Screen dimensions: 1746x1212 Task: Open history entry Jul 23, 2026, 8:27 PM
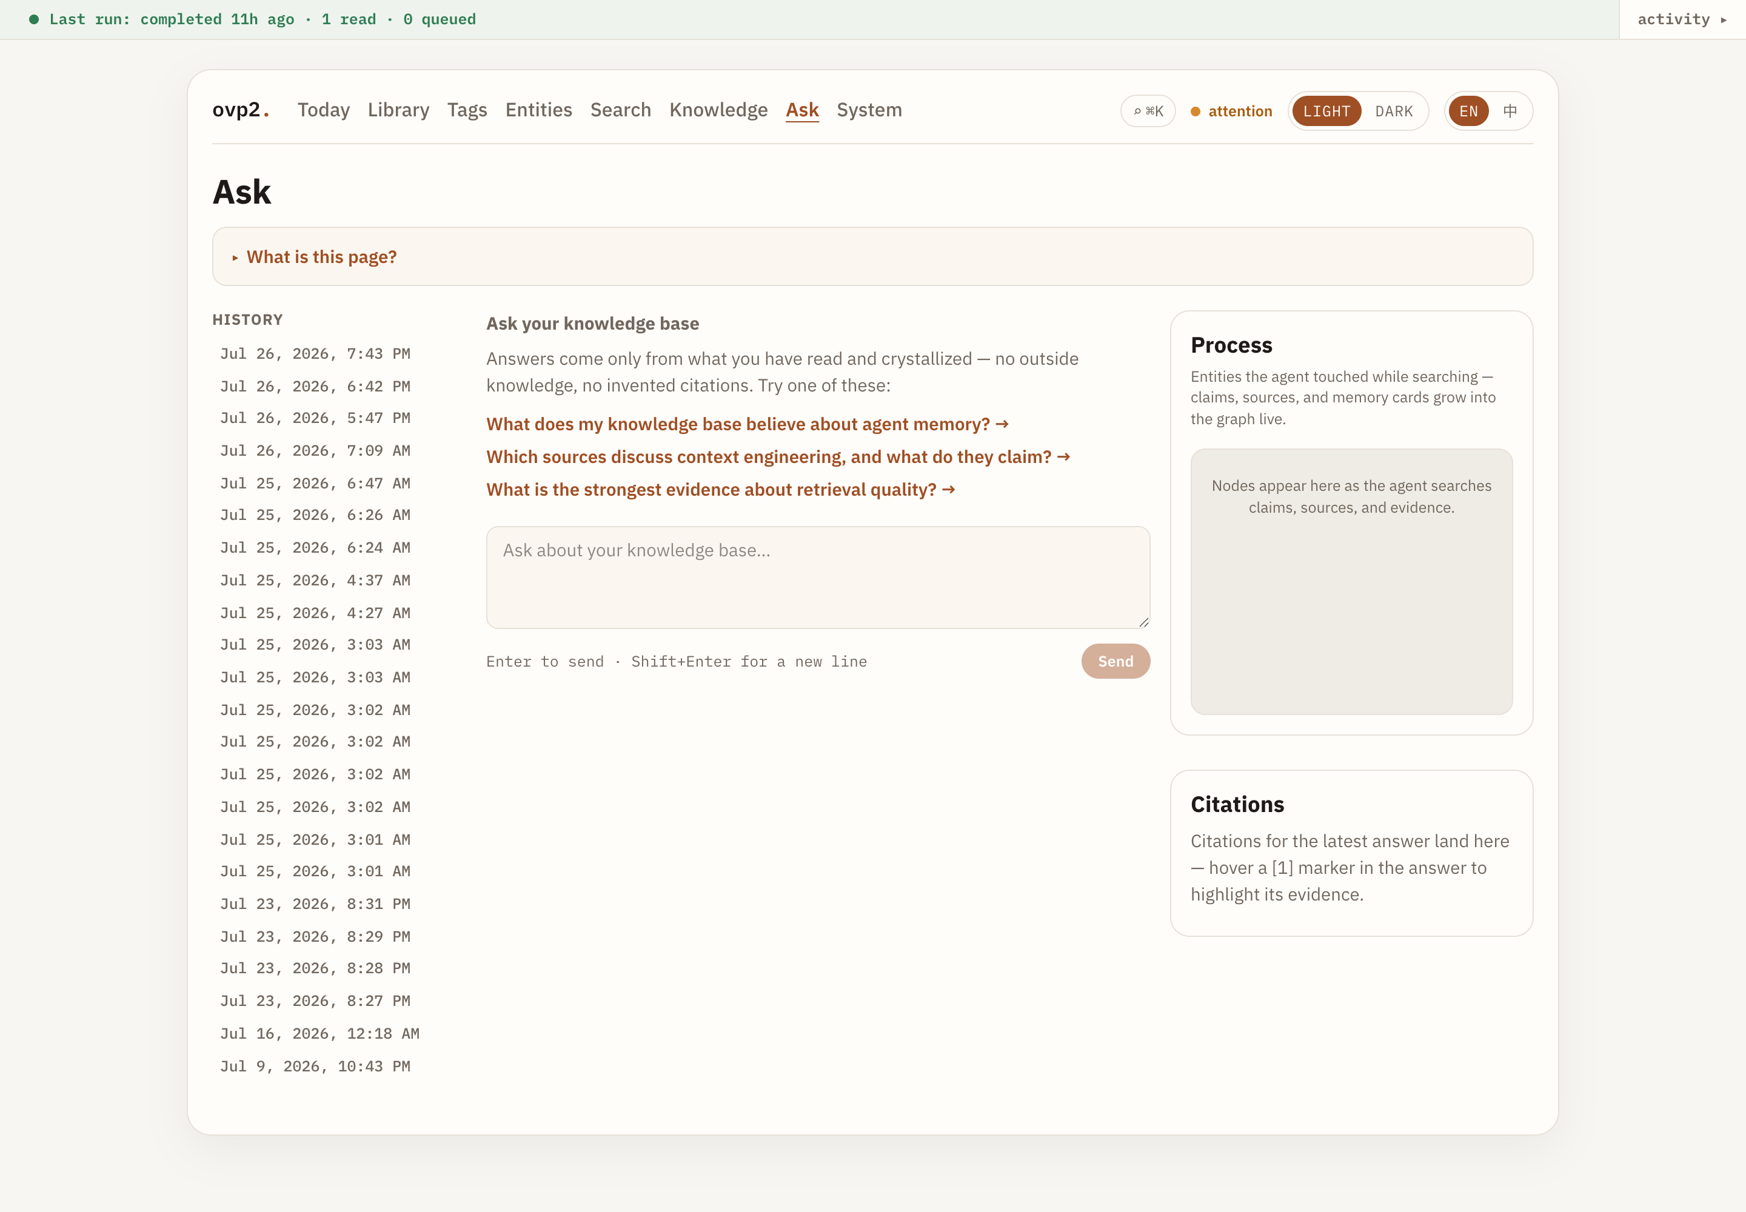click(315, 1002)
